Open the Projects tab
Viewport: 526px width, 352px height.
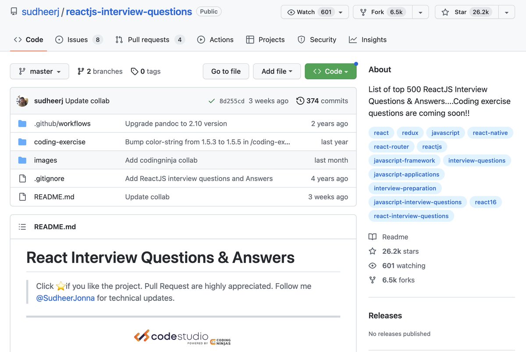click(266, 39)
